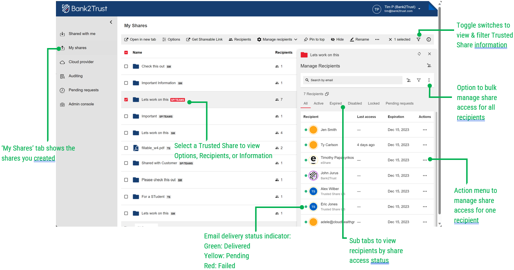514x270 pixels.
Task: Uncheck the Lets work on this selection
Action: click(x=126, y=99)
